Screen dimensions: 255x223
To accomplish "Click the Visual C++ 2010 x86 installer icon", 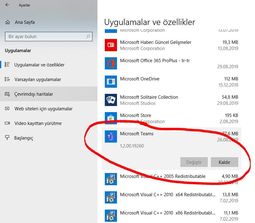I will (x=111, y=215).
